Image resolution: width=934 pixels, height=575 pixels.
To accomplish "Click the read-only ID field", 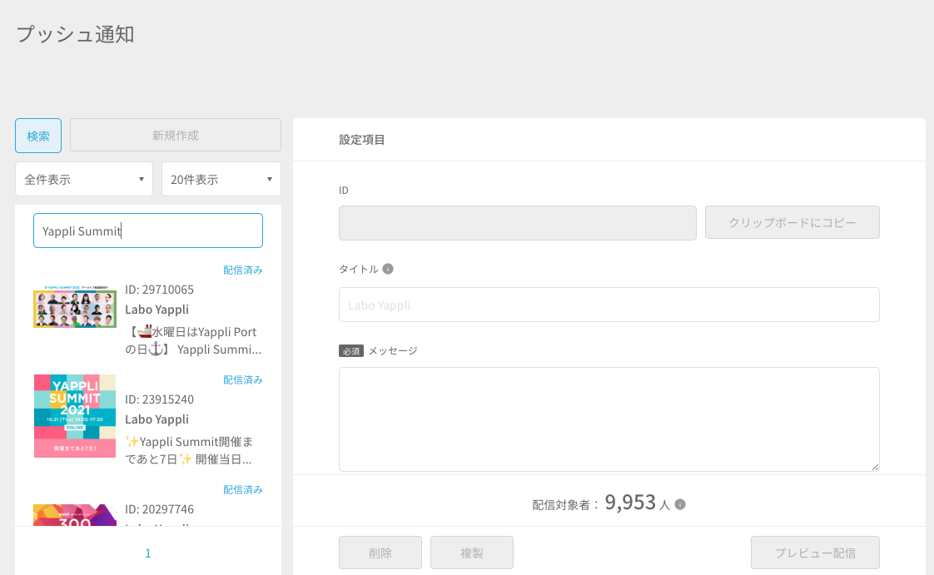I will point(518,223).
